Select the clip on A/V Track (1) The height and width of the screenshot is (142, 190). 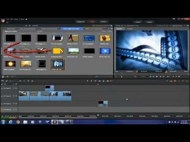click(49, 88)
